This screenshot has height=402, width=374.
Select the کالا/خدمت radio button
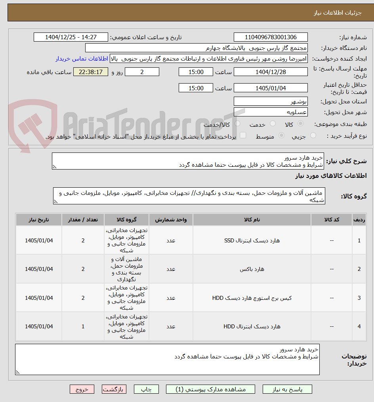(x=237, y=124)
